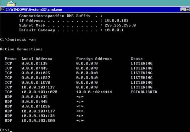The height and width of the screenshot is (132, 190).
Task: Click local address 0.0.0.0:445 in TCP row
Action: (34, 68)
